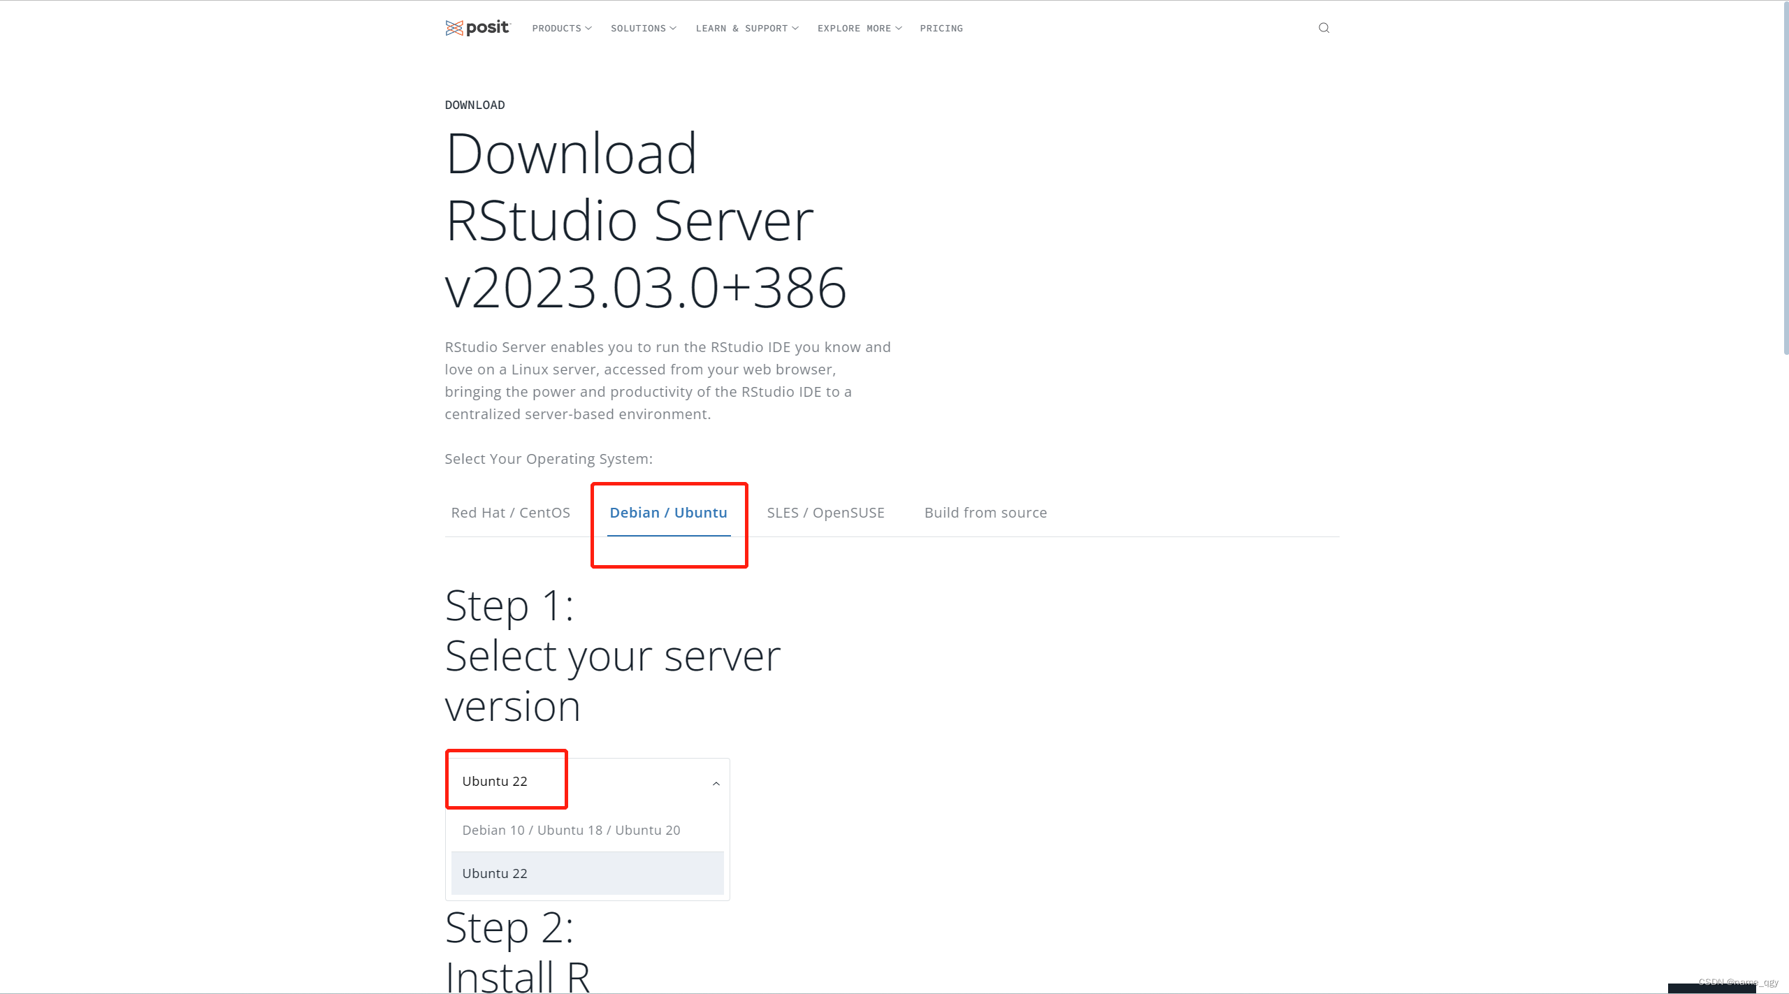Open the search magnifier icon
This screenshot has width=1789, height=994.
point(1324,28)
